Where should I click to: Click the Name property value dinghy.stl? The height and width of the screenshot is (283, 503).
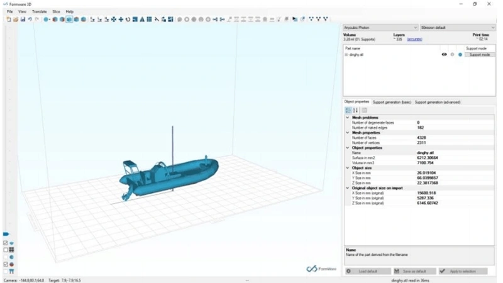point(425,153)
